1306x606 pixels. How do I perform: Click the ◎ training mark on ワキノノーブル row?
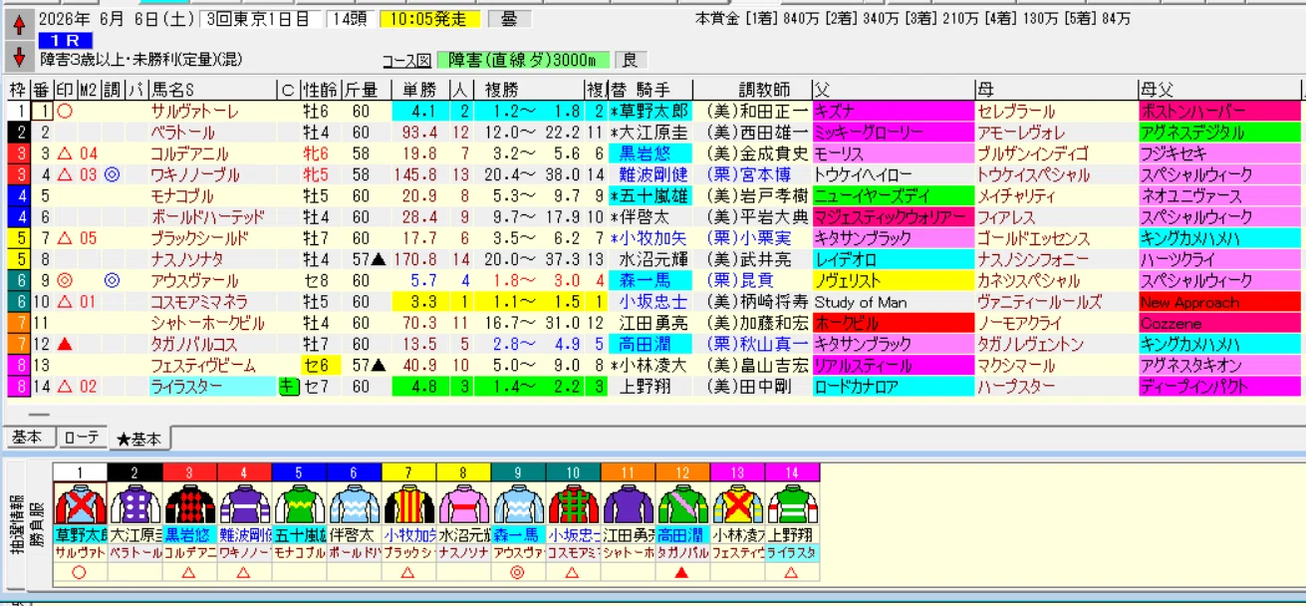click(x=112, y=174)
